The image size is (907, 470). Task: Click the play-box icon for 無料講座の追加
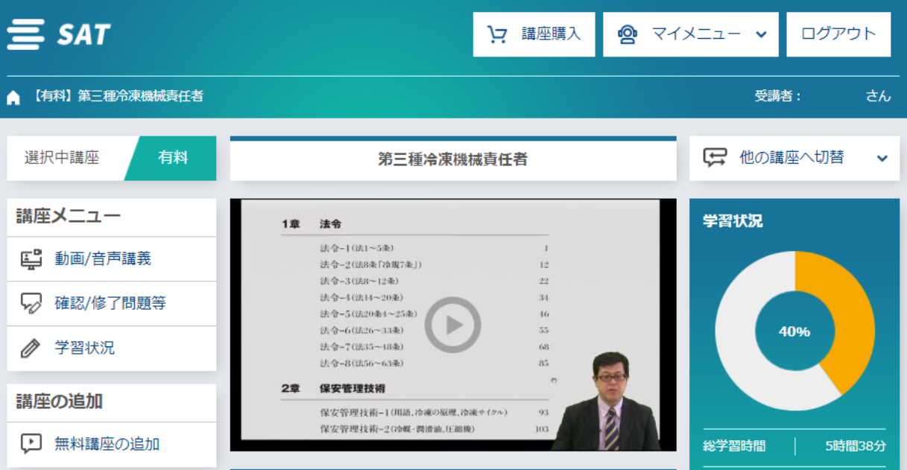[x=31, y=444]
